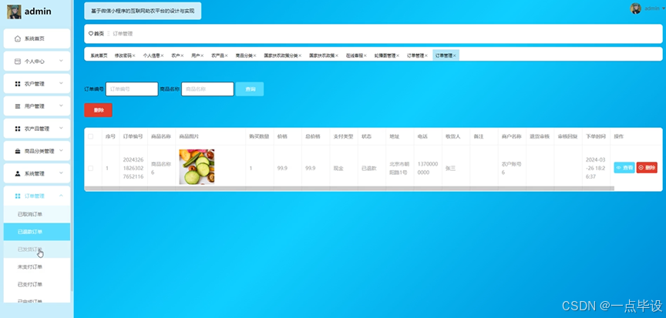Click the house icon beside 系统首页
The height and width of the screenshot is (318, 666).
coord(18,38)
